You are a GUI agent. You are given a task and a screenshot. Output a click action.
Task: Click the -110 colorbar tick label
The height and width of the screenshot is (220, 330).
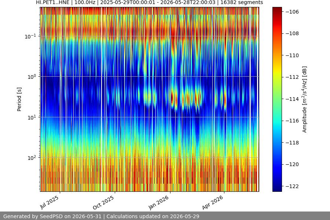[292, 55]
